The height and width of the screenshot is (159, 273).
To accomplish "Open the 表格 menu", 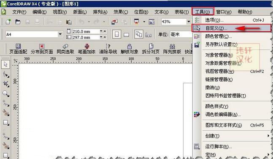I will (x=181, y=12).
